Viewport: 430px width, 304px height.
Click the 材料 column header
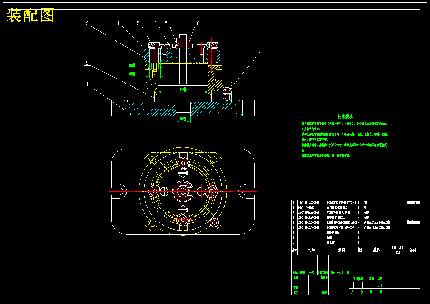(x=376, y=250)
